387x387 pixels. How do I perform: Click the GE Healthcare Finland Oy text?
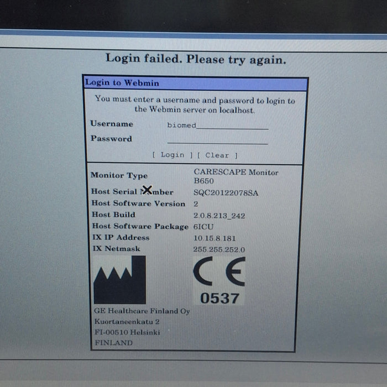(x=142, y=311)
